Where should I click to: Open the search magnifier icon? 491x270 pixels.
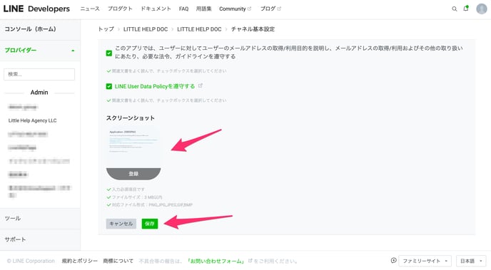click(x=454, y=9)
